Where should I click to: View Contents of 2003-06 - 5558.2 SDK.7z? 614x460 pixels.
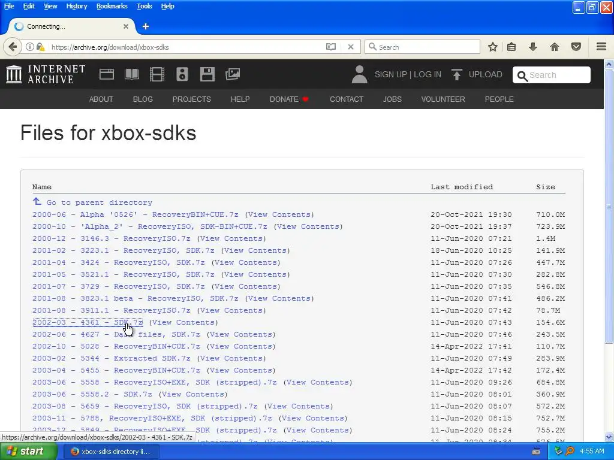pos(193,394)
